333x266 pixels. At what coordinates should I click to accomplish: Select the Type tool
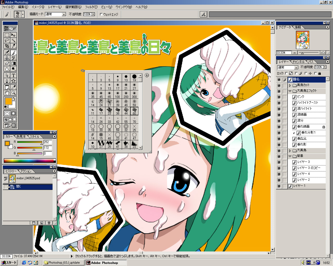pyautogui.click(x=14, y=75)
